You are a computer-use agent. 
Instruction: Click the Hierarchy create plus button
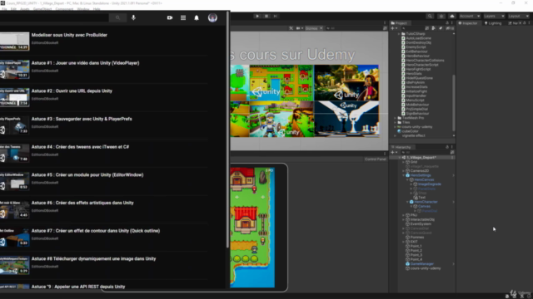pyautogui.click(x=394, y=153)
